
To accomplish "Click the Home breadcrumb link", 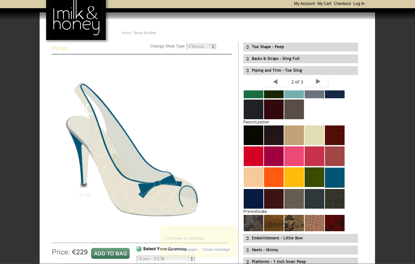I will 126,33.
